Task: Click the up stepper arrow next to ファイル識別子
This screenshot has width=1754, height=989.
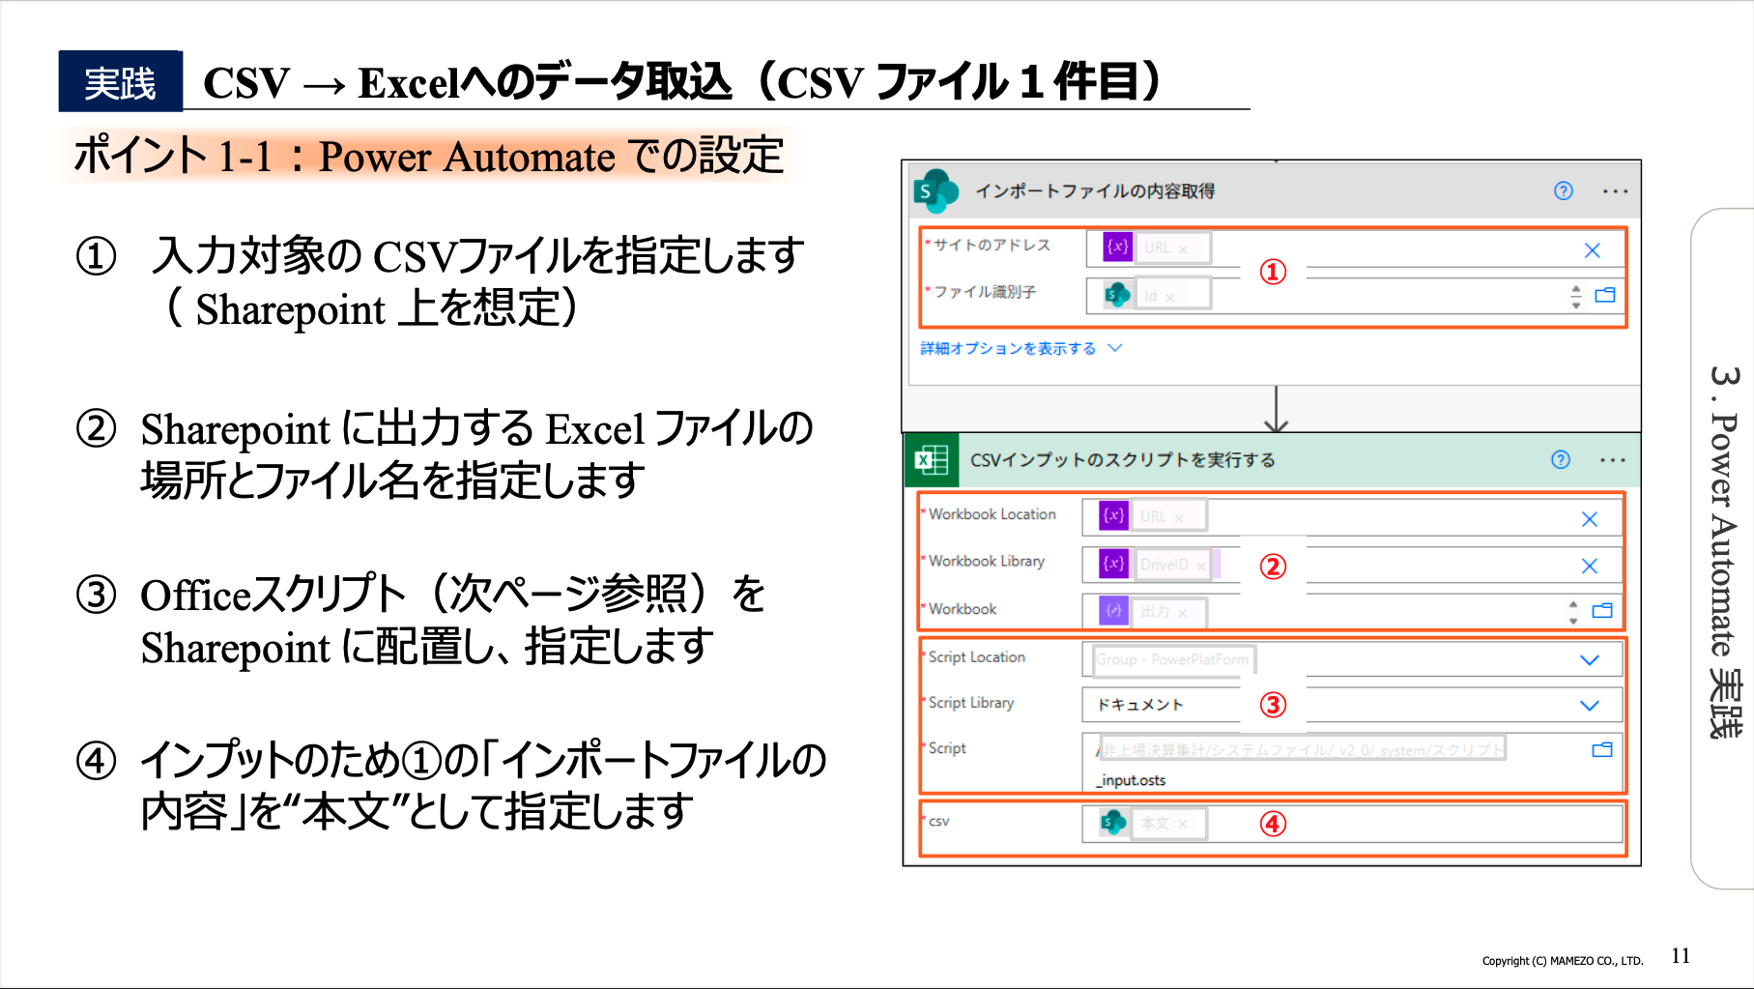Action: 1573,290
